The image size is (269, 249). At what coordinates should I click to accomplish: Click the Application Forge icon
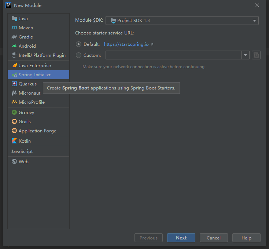[x=14, y=131]
